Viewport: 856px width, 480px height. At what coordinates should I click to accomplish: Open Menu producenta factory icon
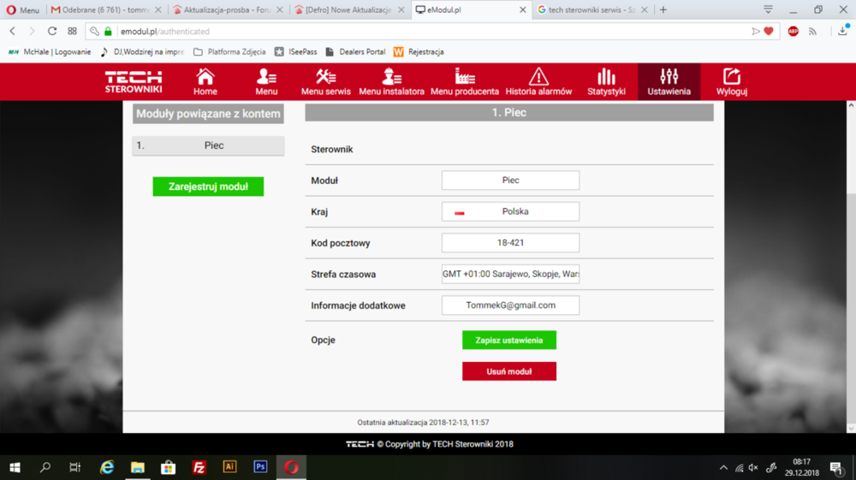[464, 77]
